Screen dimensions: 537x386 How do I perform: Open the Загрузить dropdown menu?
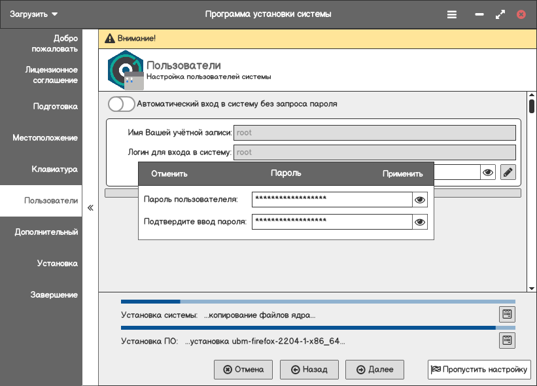point(34,14)
